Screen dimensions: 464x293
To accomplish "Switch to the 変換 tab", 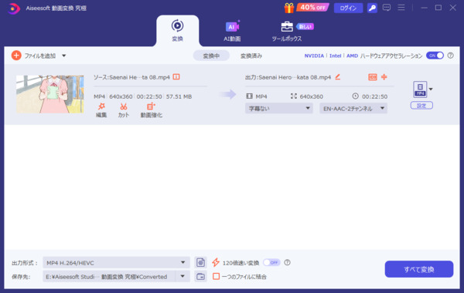I will click(178, 31).
